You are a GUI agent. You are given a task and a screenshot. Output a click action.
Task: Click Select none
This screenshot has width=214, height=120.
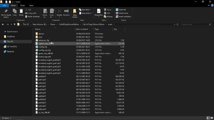pyautogui.click(x=122, y=13)
